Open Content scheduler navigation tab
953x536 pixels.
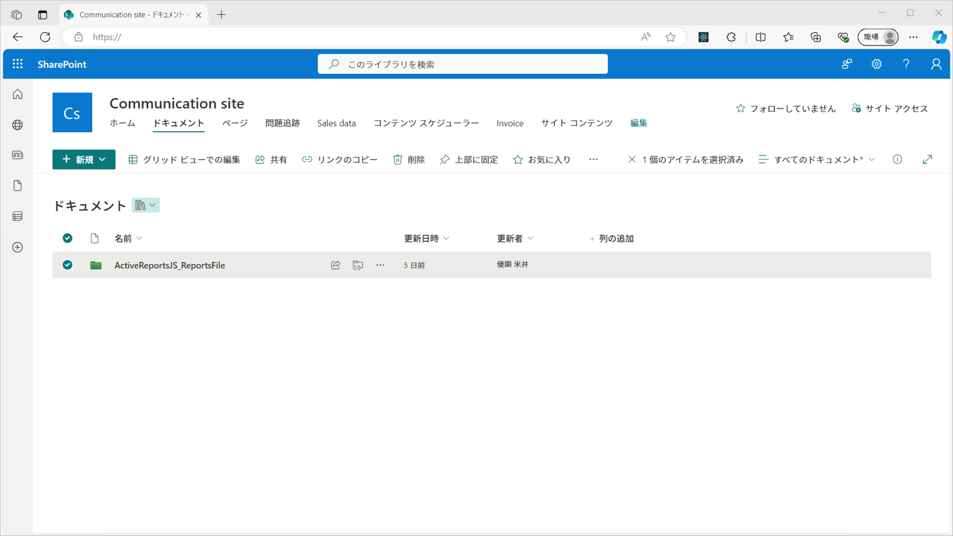[426, 123]
